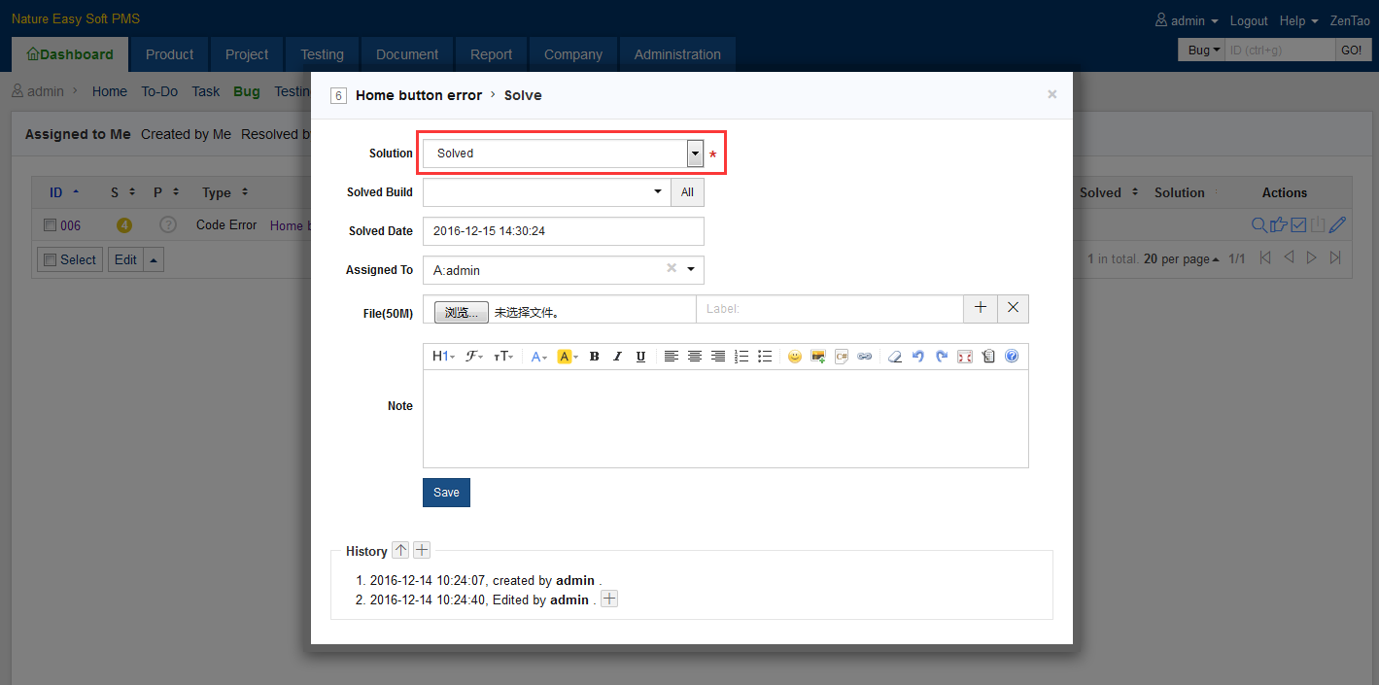
Task: Open the Administration tab
Action: (x=677, y=54)
